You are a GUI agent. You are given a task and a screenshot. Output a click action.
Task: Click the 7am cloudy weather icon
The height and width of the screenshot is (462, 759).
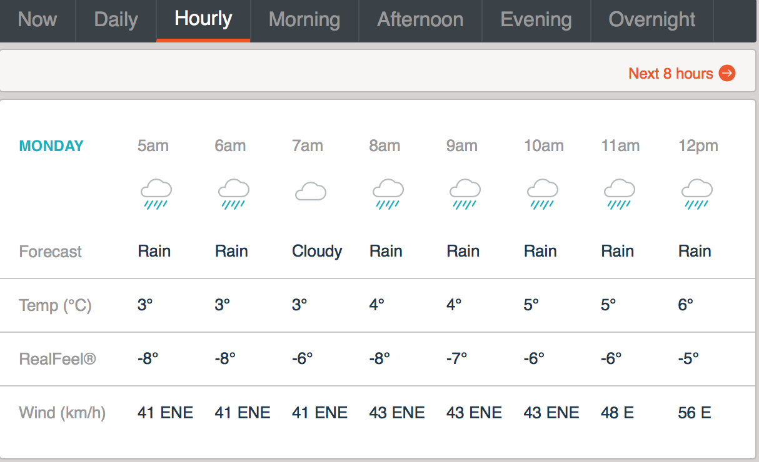tap(310, 191)
